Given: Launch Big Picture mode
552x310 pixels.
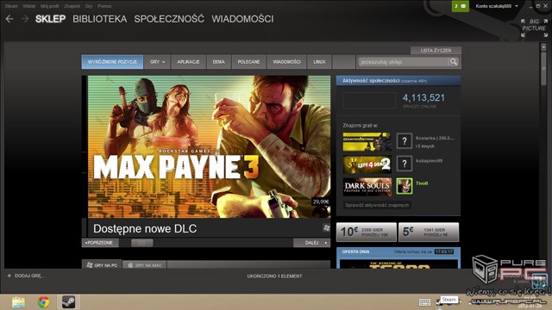Looking at the screenshot, I should click(534, 28).
